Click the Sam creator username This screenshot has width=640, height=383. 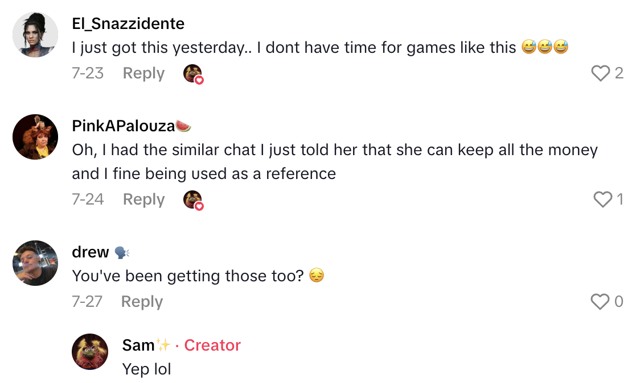click(138, 345)
